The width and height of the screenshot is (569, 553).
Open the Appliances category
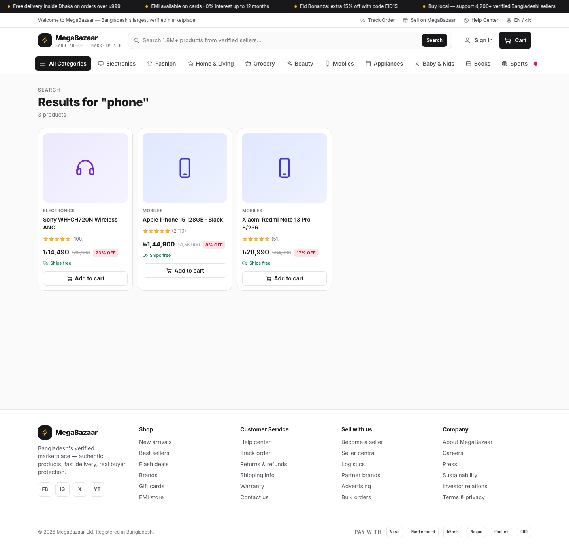[384, 64]
